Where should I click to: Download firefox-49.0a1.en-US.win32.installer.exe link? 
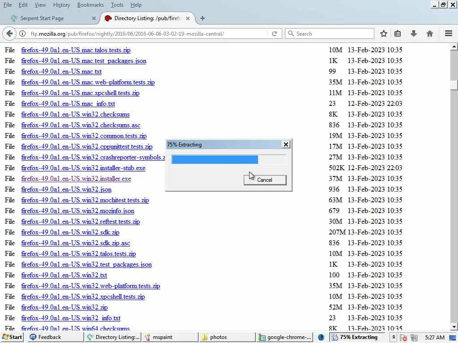(x=76, y=179)
